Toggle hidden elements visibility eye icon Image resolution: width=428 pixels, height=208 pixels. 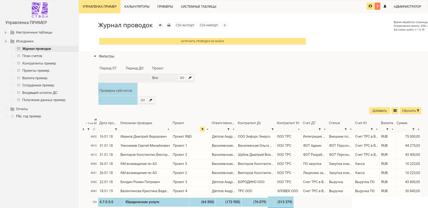(x=160, y=25)
